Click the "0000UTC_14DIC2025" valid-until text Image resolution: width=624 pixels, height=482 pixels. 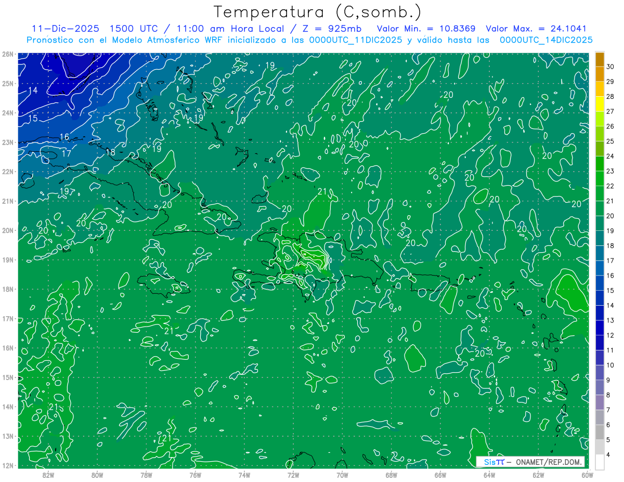546,40
